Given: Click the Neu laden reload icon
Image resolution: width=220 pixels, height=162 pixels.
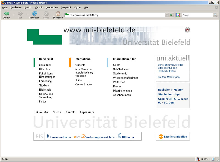Looking at the screenshot, I should (34, 14).
